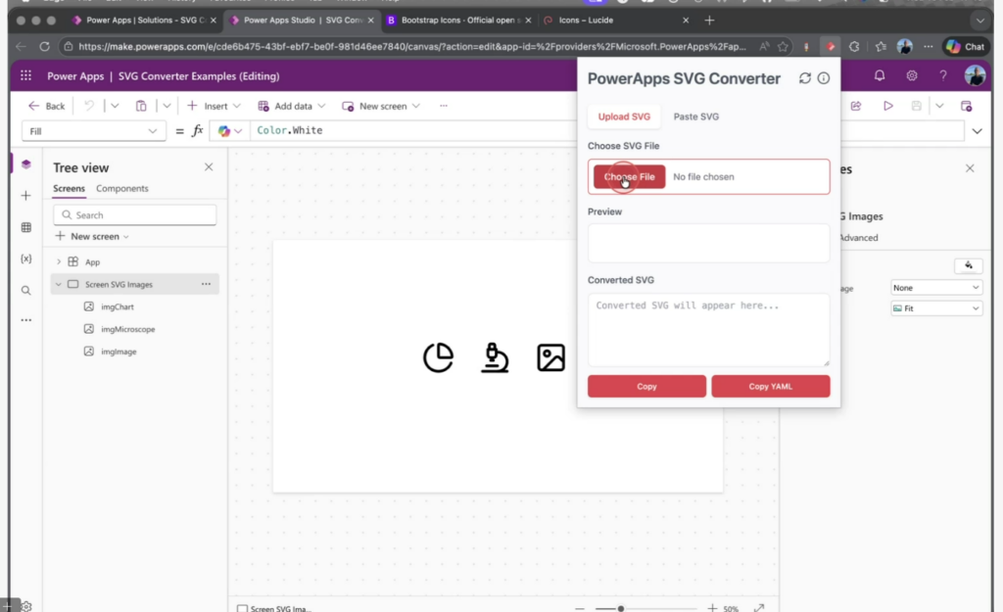Click the Color.White formula bar
Screen dimensions: 1003x612
415,130
